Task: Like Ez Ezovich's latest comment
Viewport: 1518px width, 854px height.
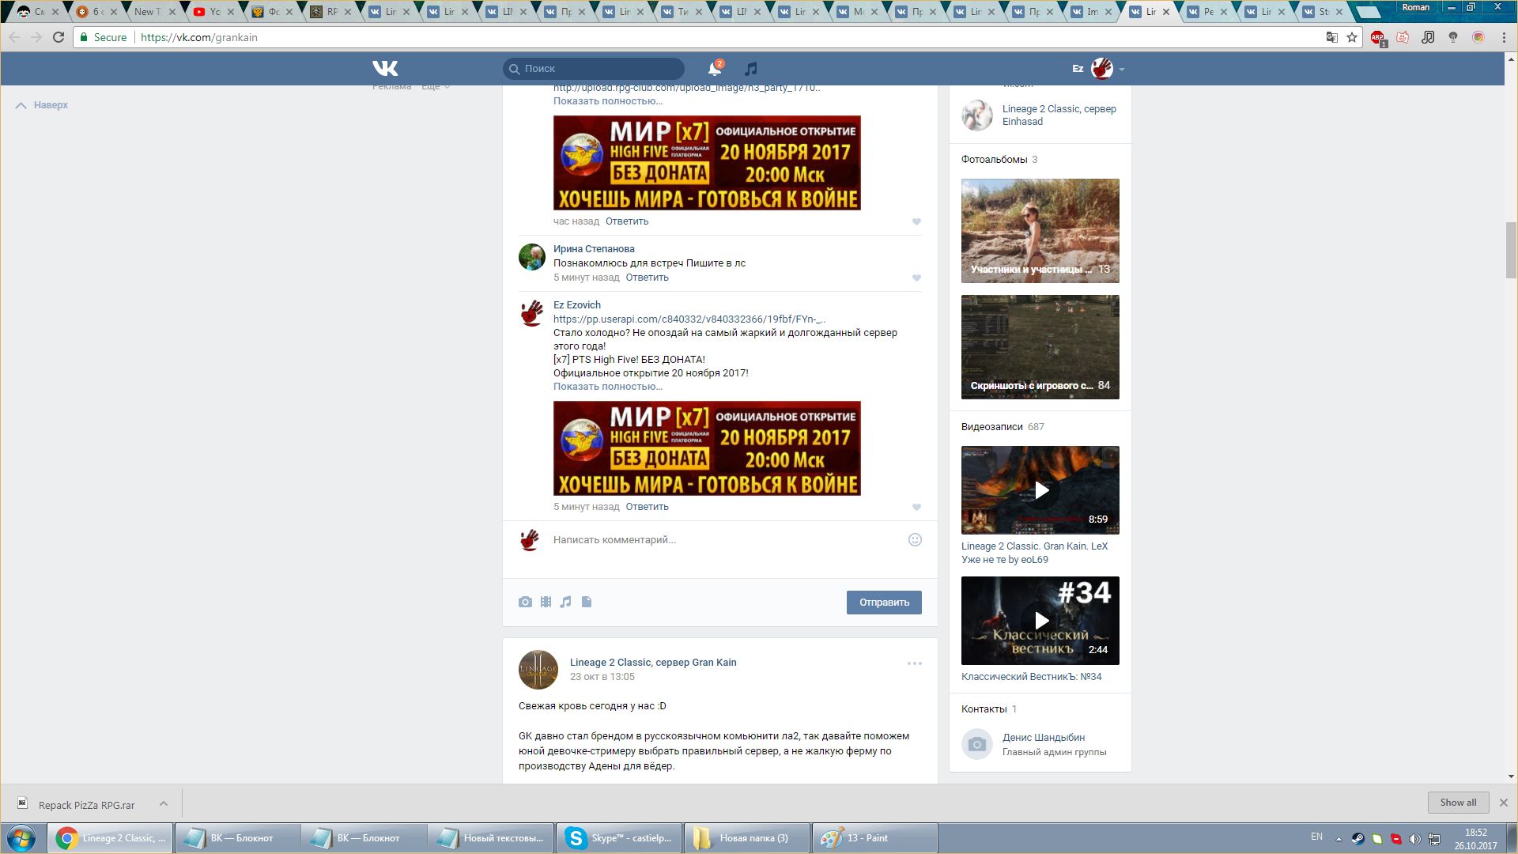Action: click(916, 508)
